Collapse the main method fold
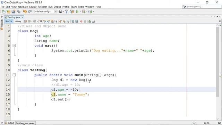Image resolution: width=222 pixels, height=125 pixels. (x=14, y=75)
